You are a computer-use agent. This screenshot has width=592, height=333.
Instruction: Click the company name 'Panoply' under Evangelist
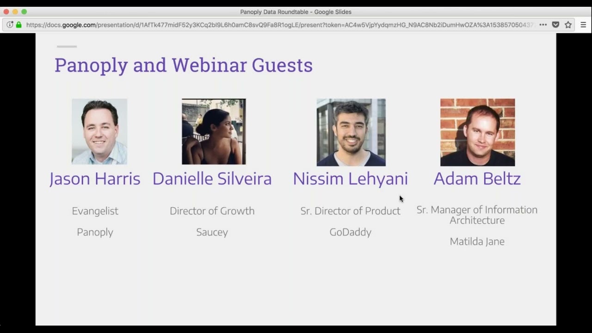(95, 232)
